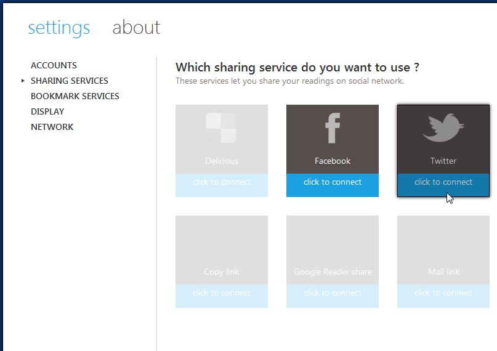Select ACCOUNTS in the sidebar
Image resolution: width=497 pixels, height=351 pixels.
tap(54, 65)
